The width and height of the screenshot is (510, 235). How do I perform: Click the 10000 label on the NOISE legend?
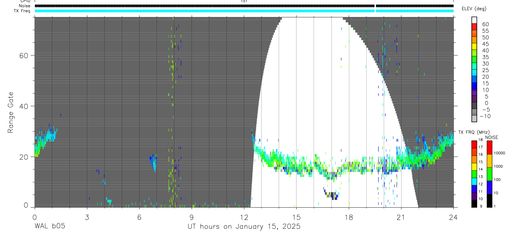pos(499,153)
